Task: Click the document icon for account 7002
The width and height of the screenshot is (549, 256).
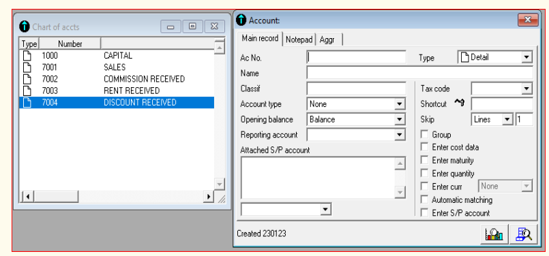Action: [x=27, y=79]
